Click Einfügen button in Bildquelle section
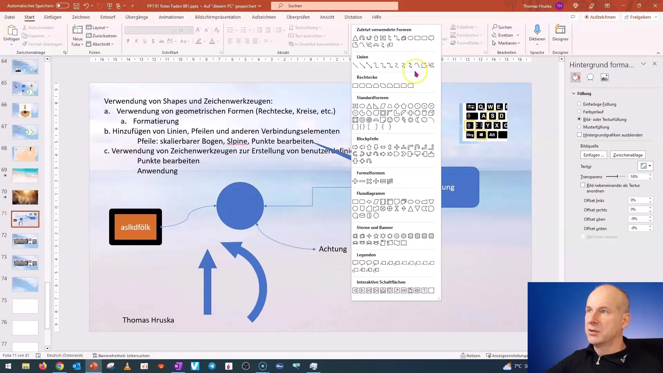The height and width of the screenshot is (373, 663). [x=593, y=155]
